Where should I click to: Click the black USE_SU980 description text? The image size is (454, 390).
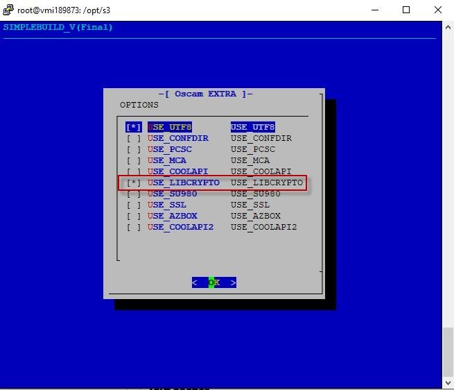[x=256, y=194]
